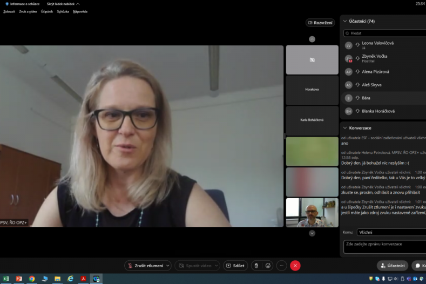
Task: Open the Zvuk a video menu
Action: click(28, 11)
